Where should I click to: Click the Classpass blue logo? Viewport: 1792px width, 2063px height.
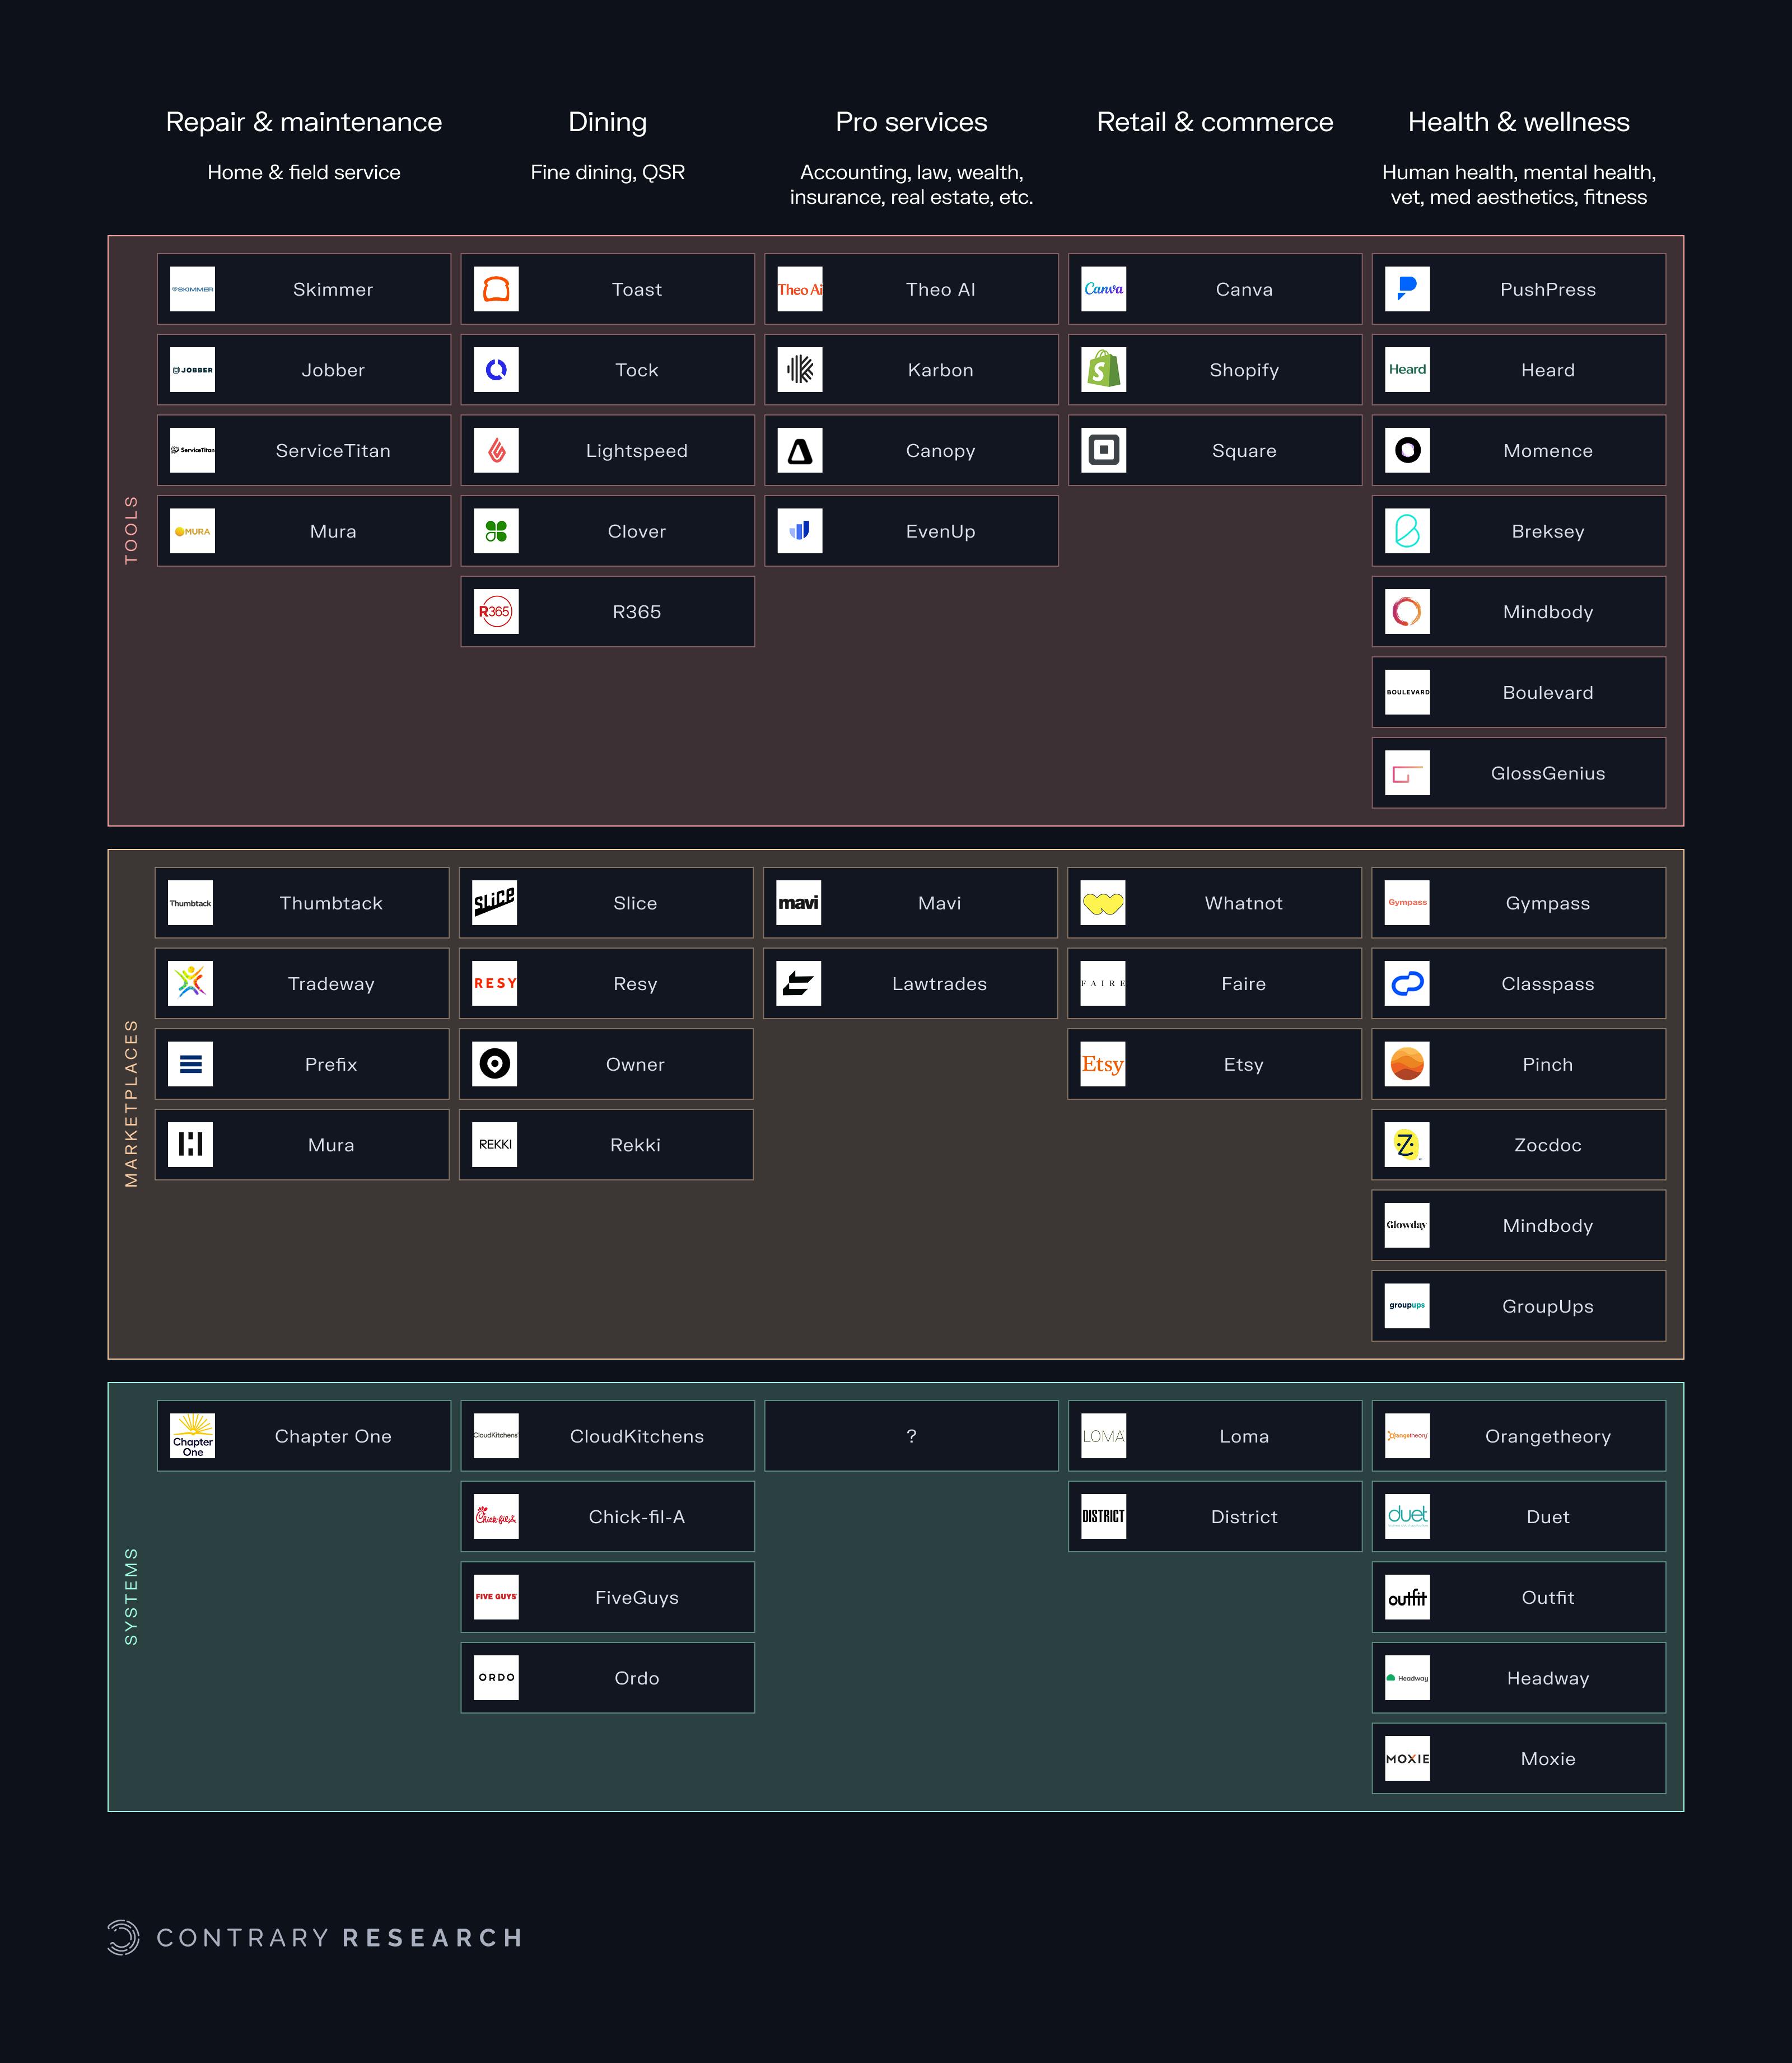coord(1407,984)
